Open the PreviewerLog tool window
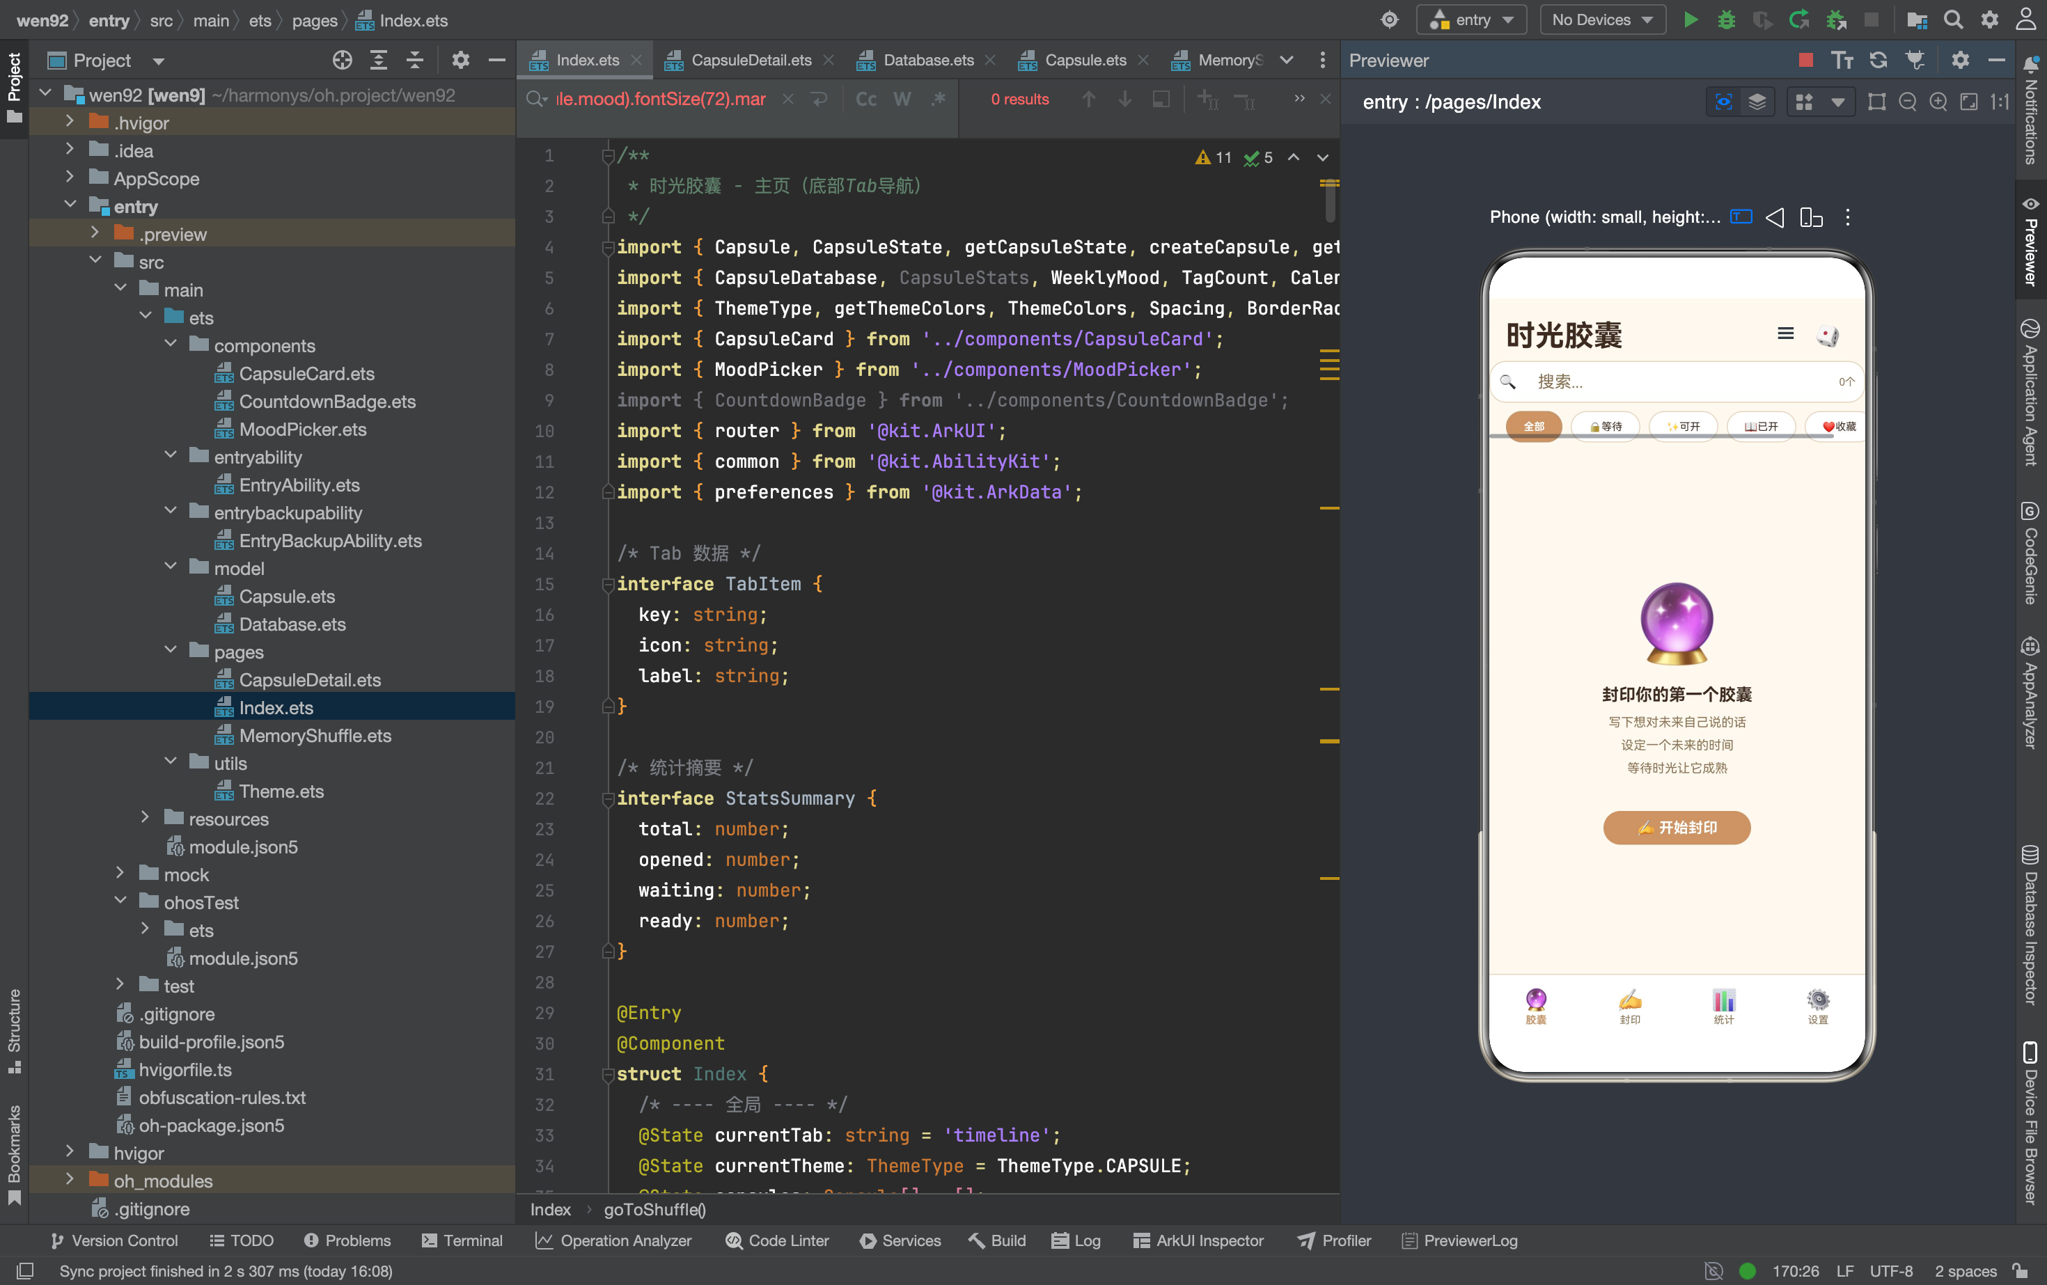The width and height of the screenshot is (2047, 1285). 1459,1240
